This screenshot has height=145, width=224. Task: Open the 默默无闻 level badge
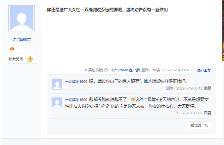[22, 59]
